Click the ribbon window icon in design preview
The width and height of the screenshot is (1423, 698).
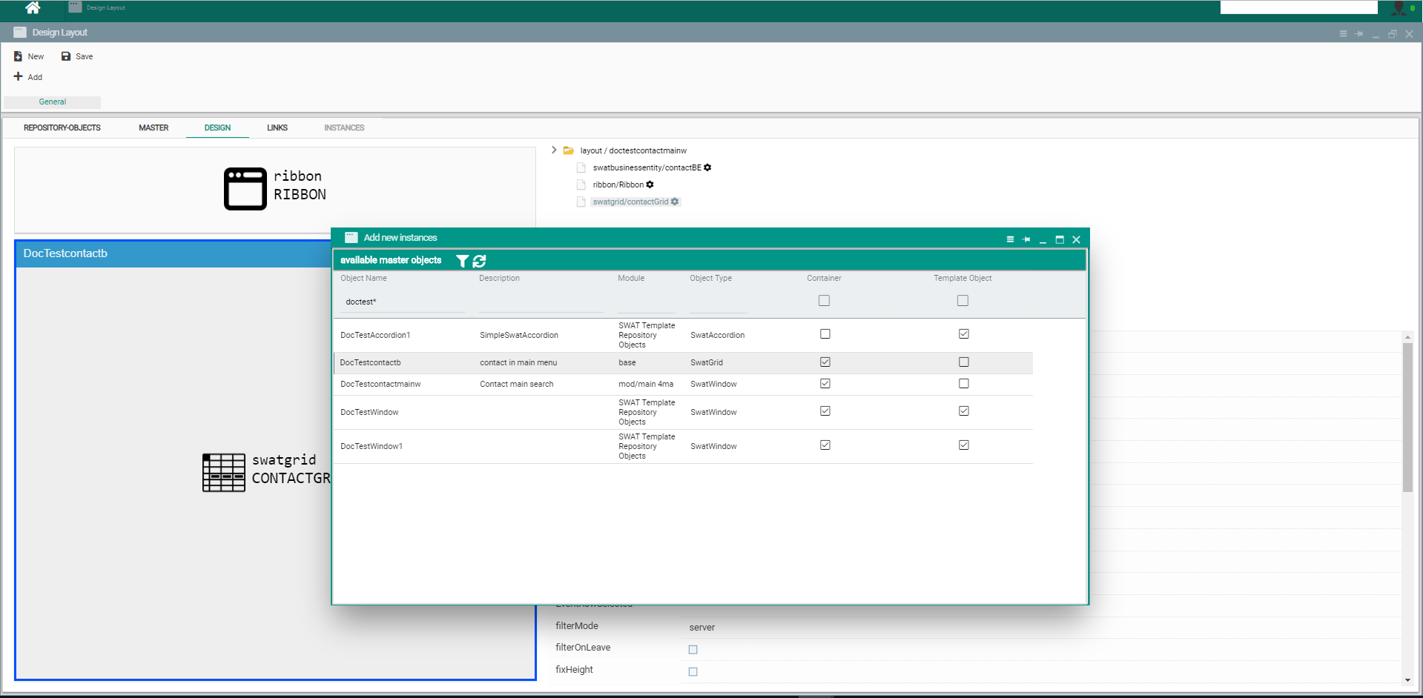click(x=245, y=189)
